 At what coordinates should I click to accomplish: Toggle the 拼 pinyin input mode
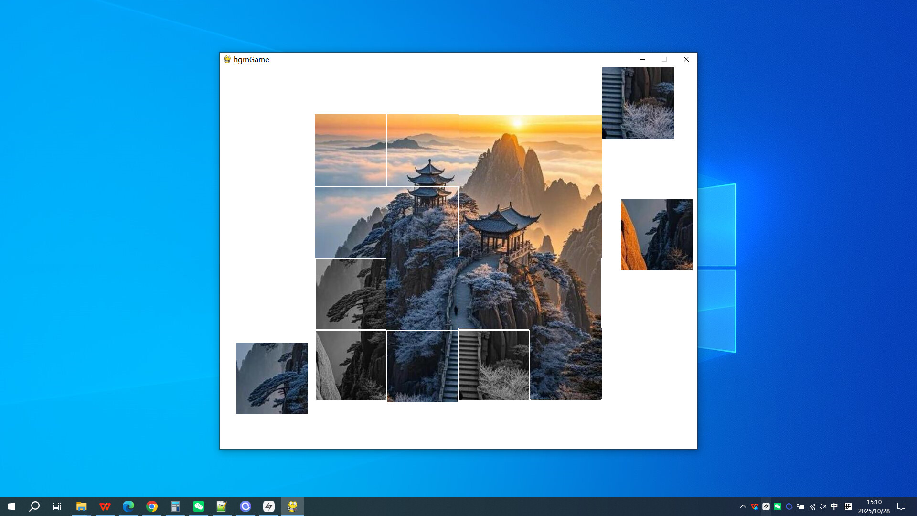pyautogui.click(x=848, y=506)
